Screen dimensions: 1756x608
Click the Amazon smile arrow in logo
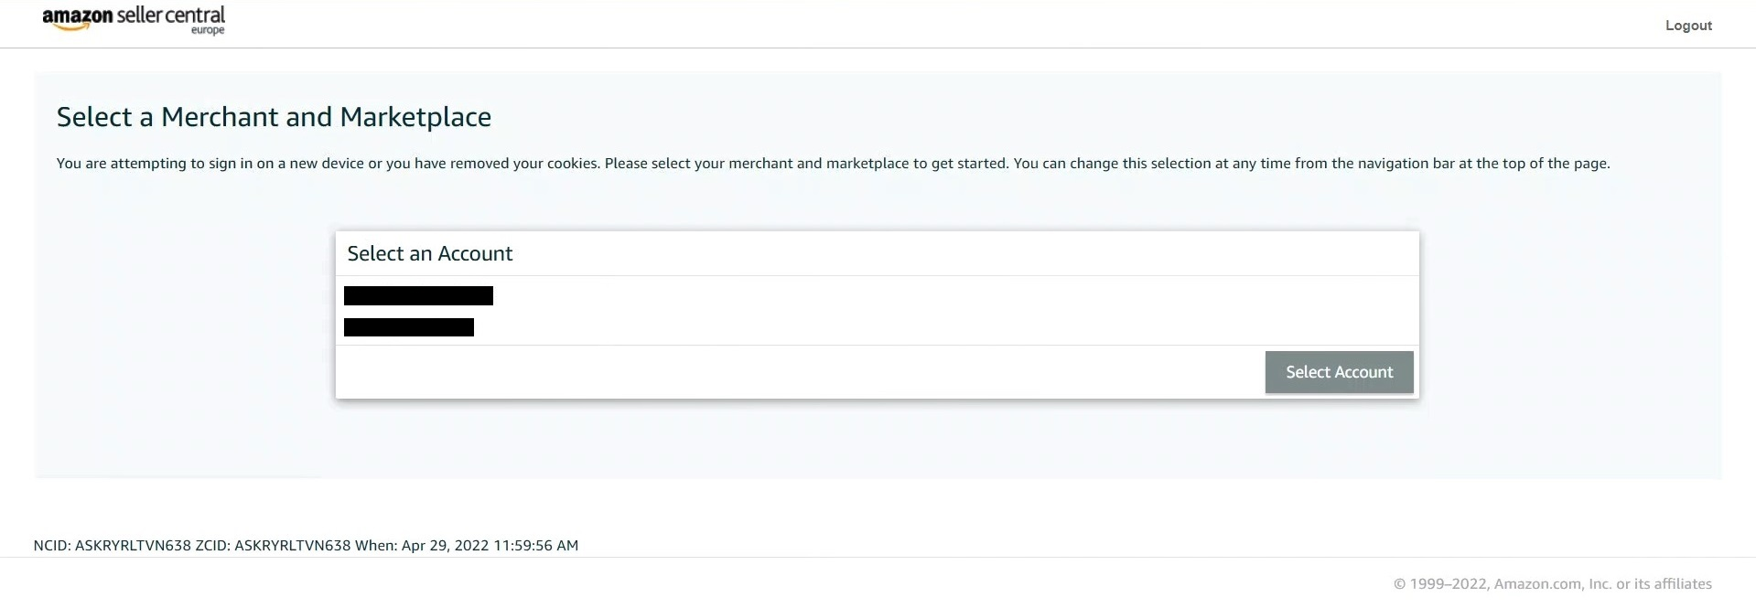click(71, 27)
